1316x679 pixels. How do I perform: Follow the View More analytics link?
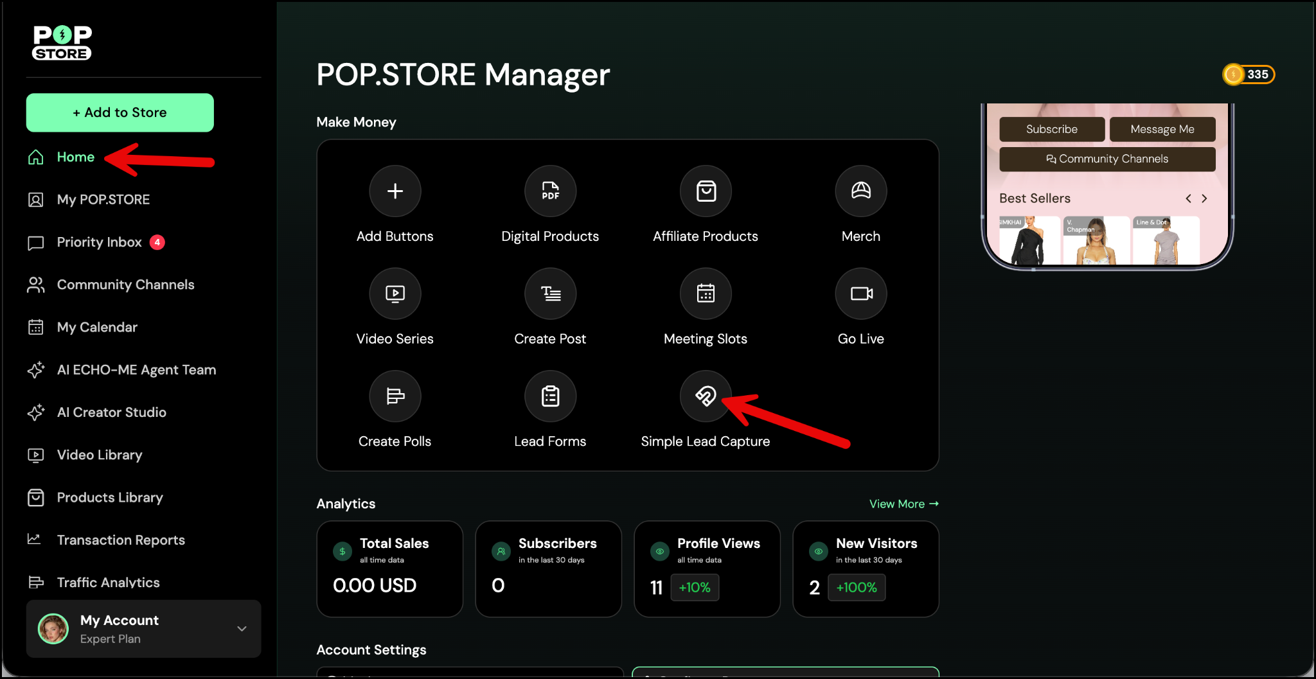[903, 504]
